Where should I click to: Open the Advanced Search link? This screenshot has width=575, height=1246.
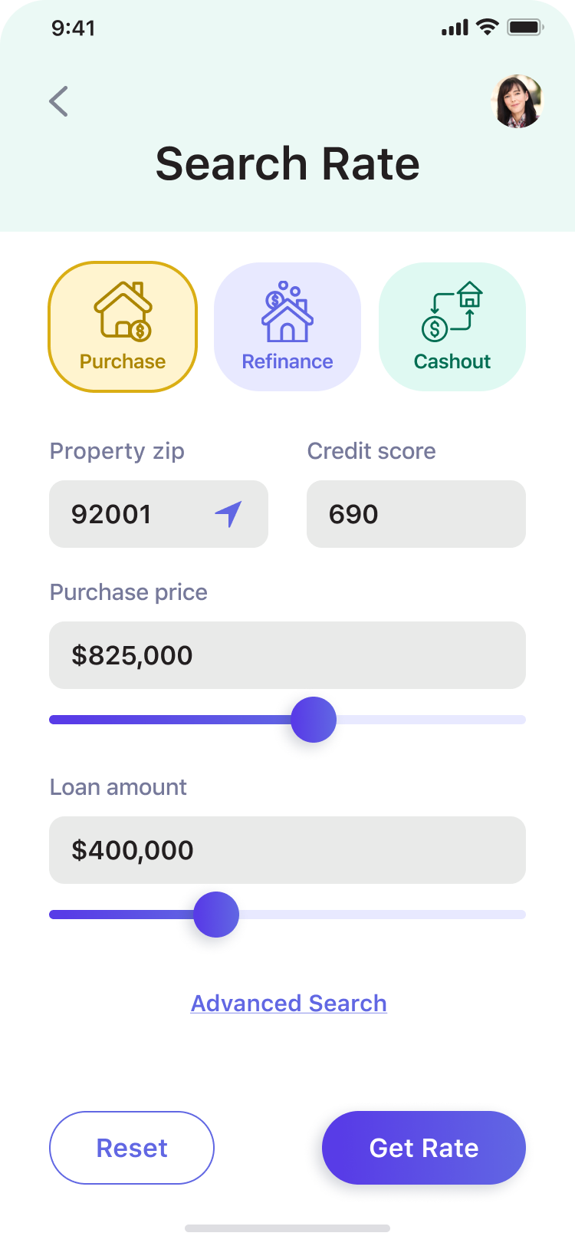pyautogui.click(x=288, y=1004)
